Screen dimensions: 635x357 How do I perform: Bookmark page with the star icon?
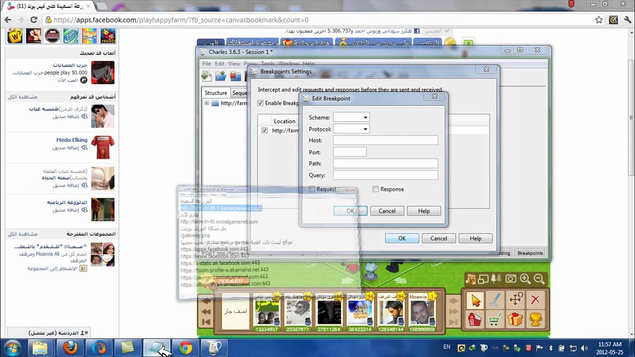(599, 20)
